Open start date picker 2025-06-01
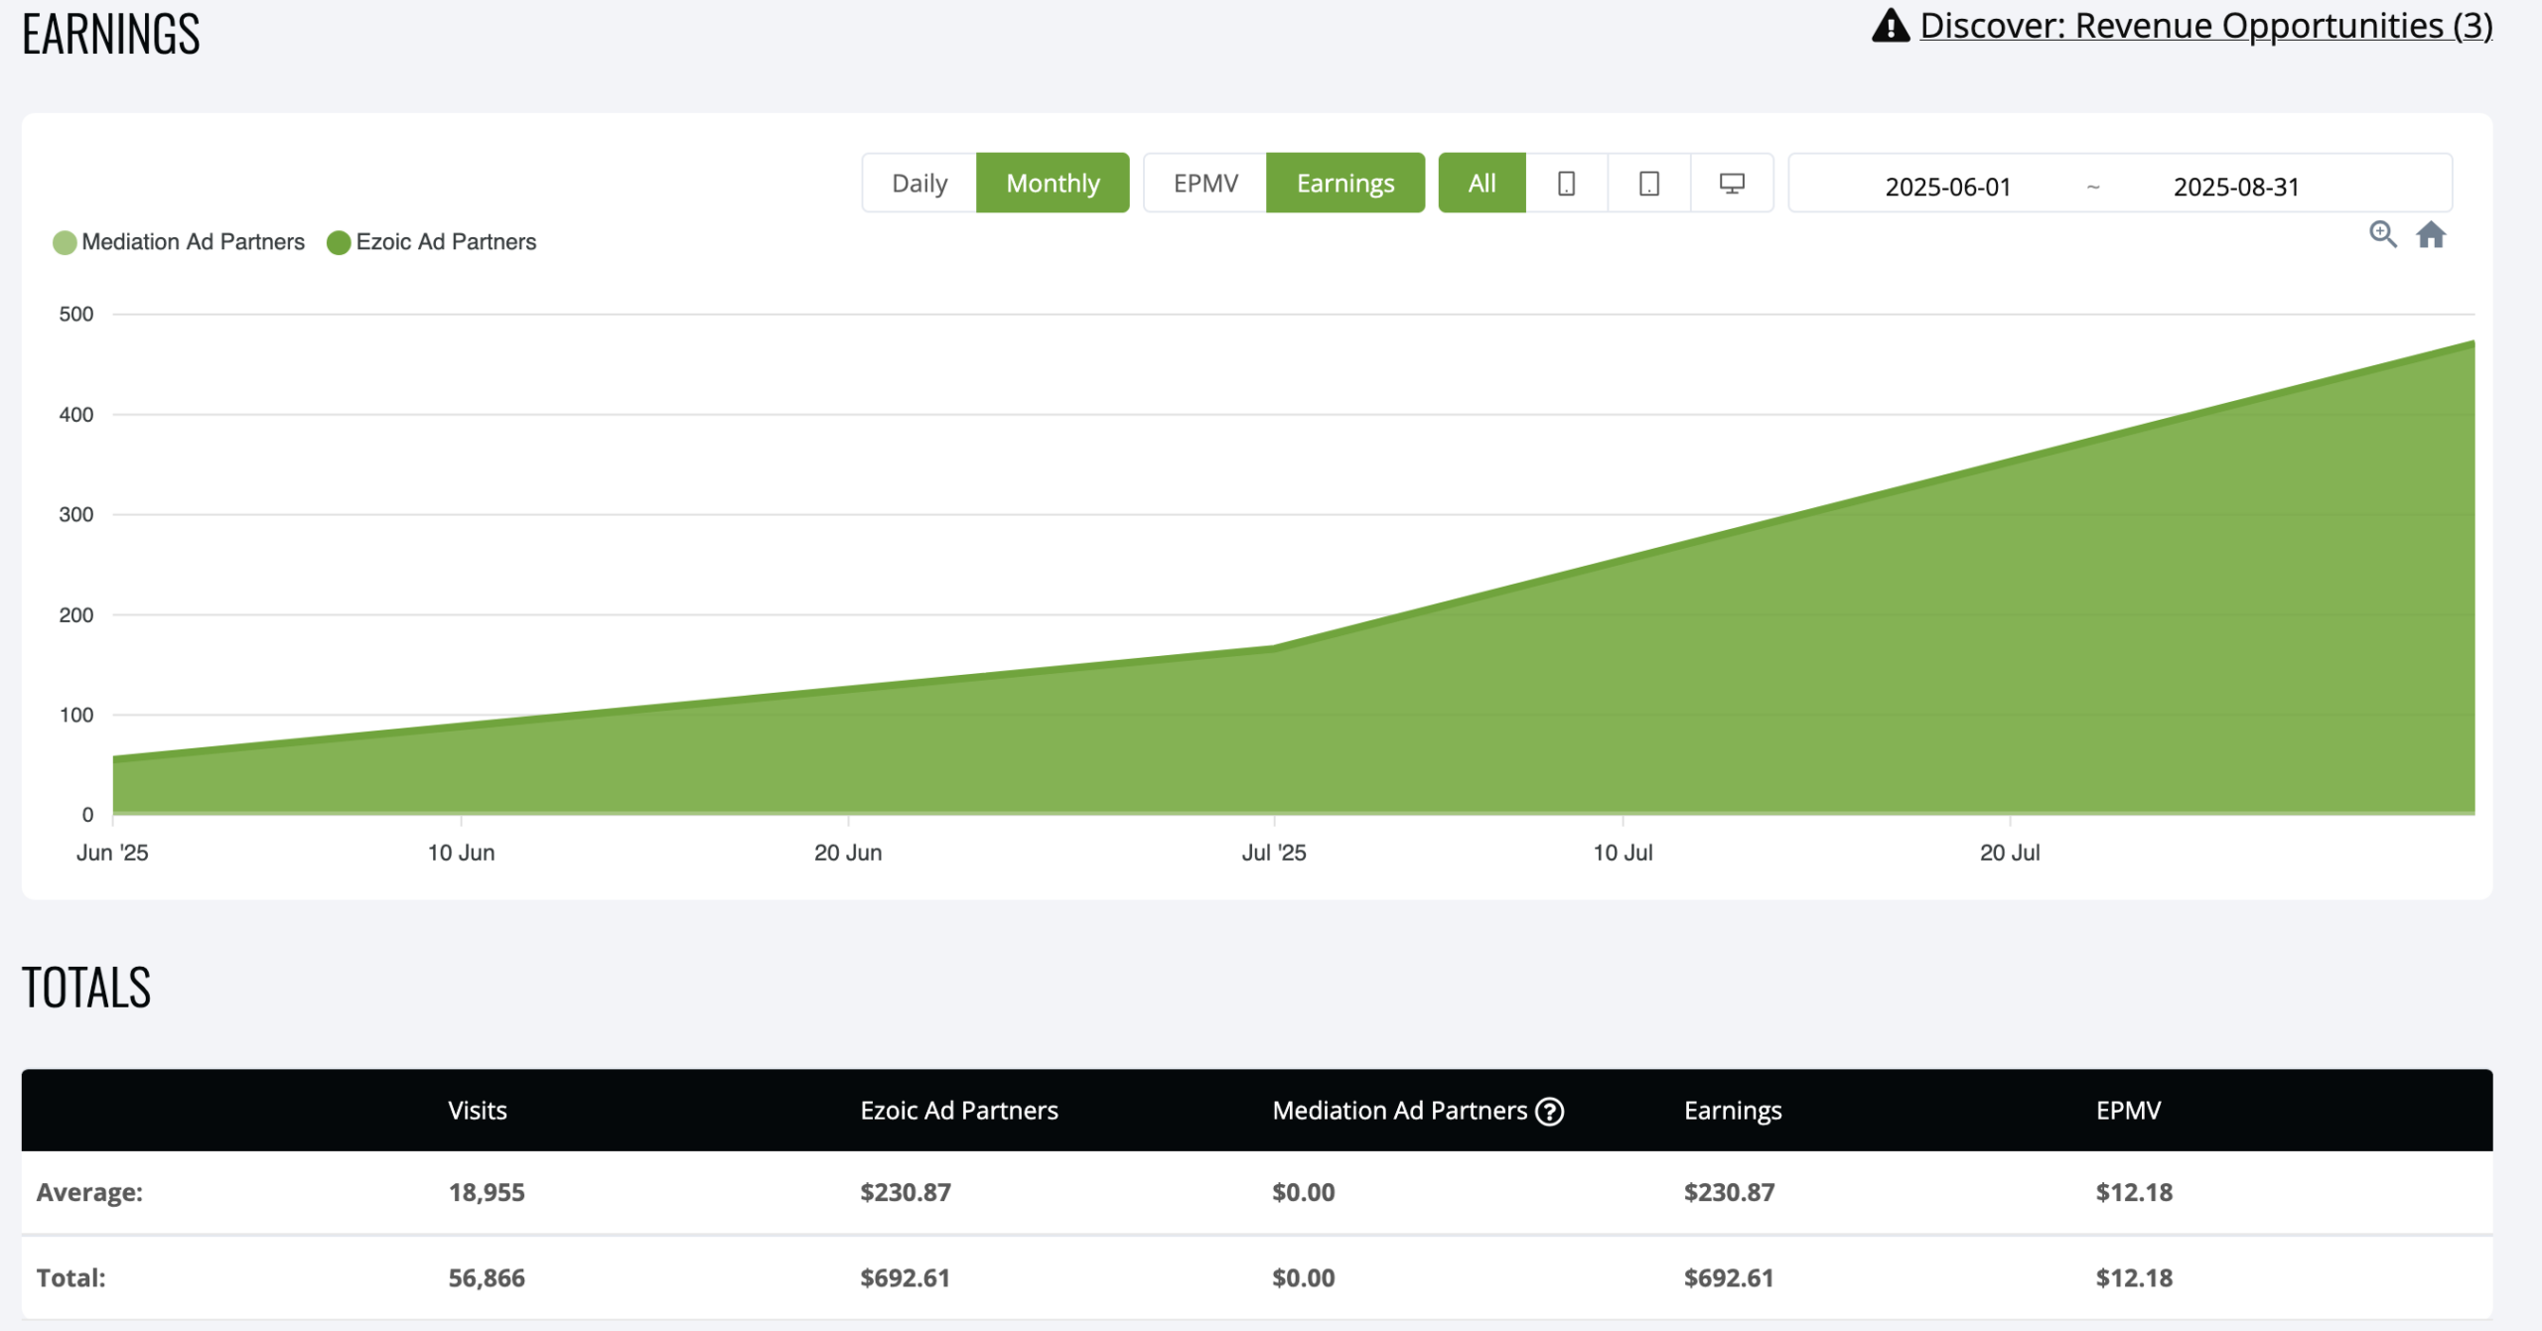 1947,187
